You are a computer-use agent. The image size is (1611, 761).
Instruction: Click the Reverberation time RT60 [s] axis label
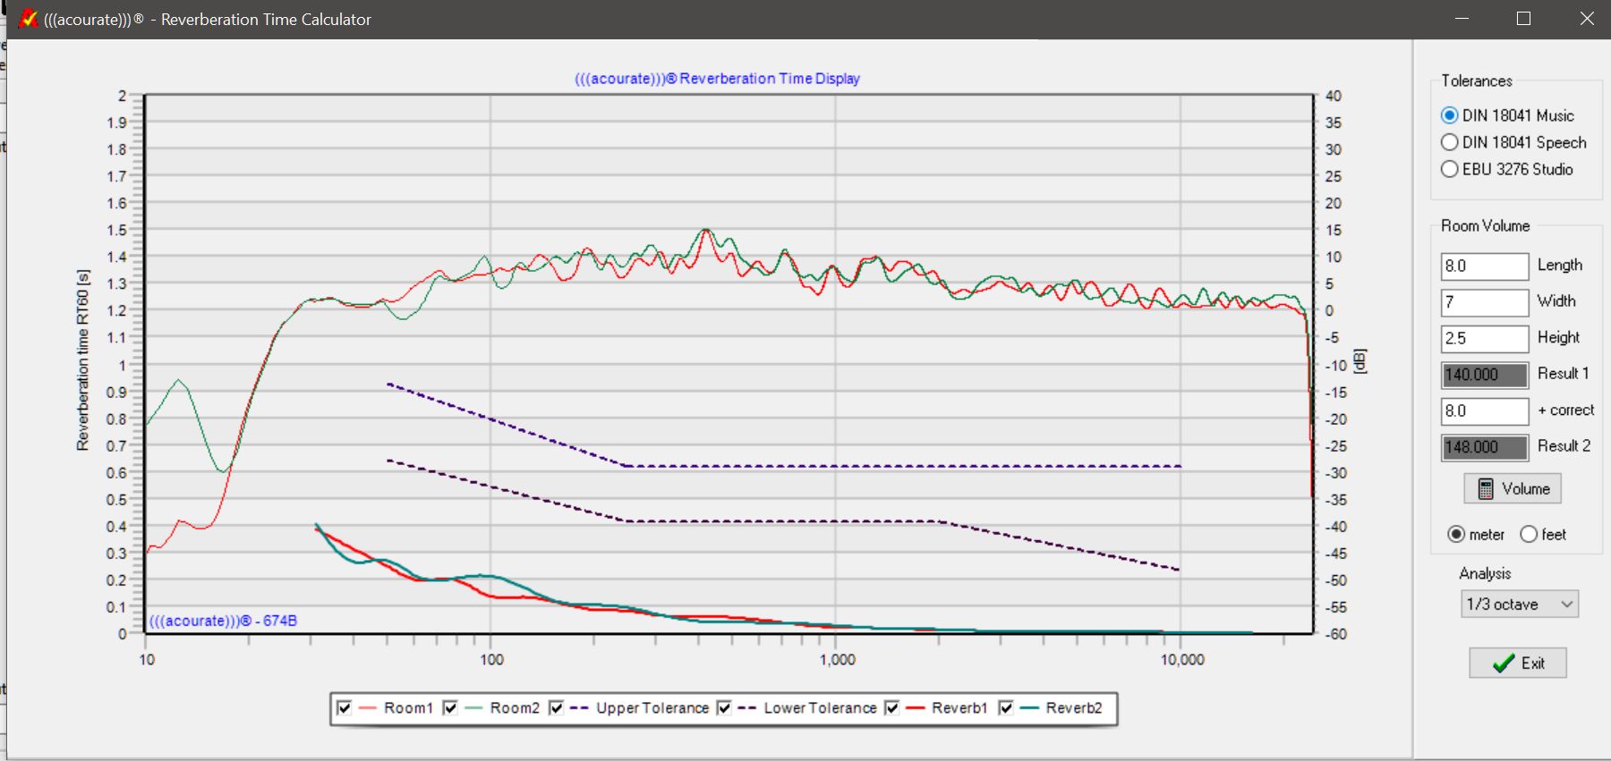[83, 360]
